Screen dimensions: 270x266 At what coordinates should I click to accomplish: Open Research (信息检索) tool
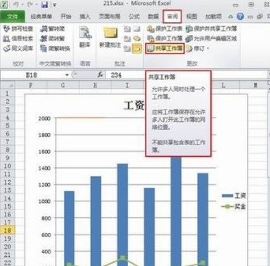(x=18, y=38)
